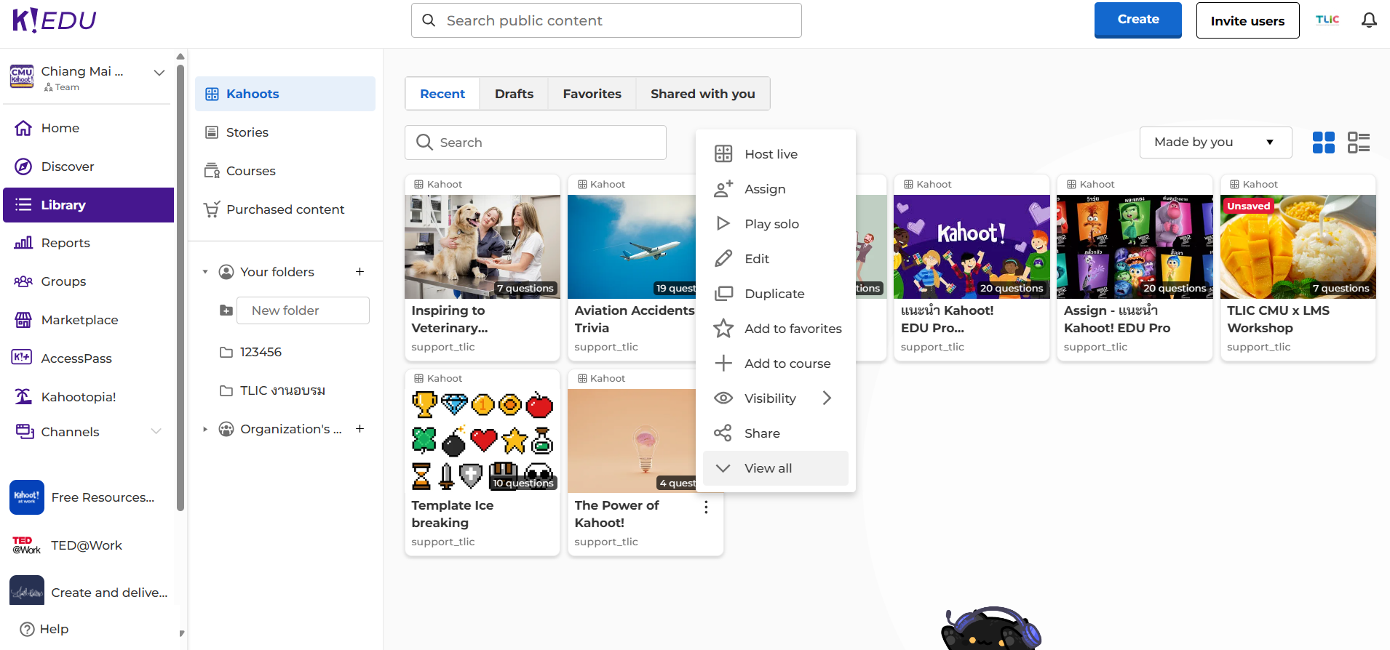Viewport: 1390px width, 650px height.
Task: Expand the Organization's folders tree
Action: coord(205,429)
